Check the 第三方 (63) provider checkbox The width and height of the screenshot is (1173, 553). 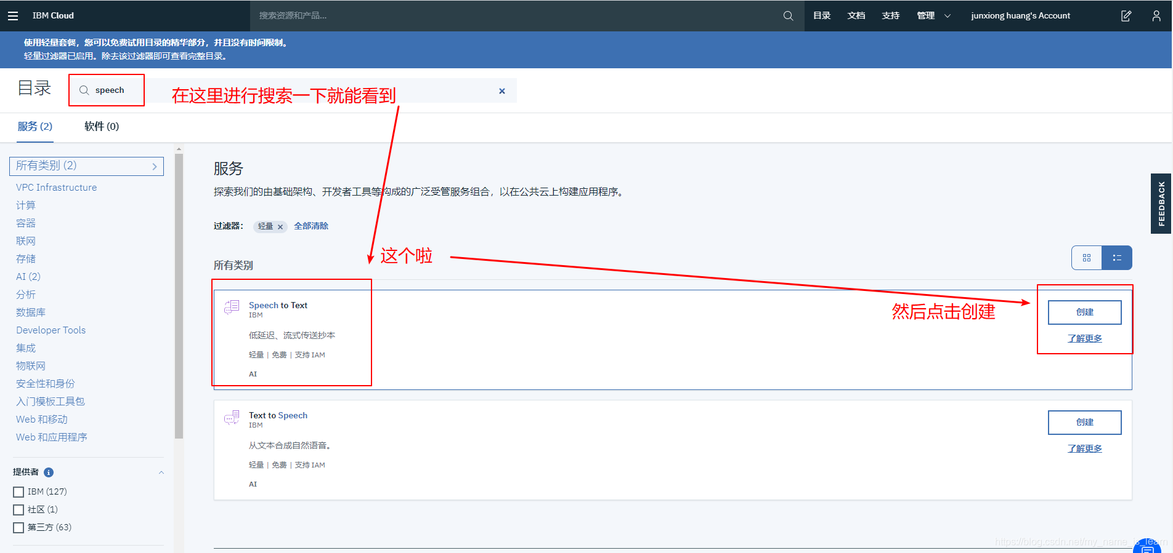18,528
